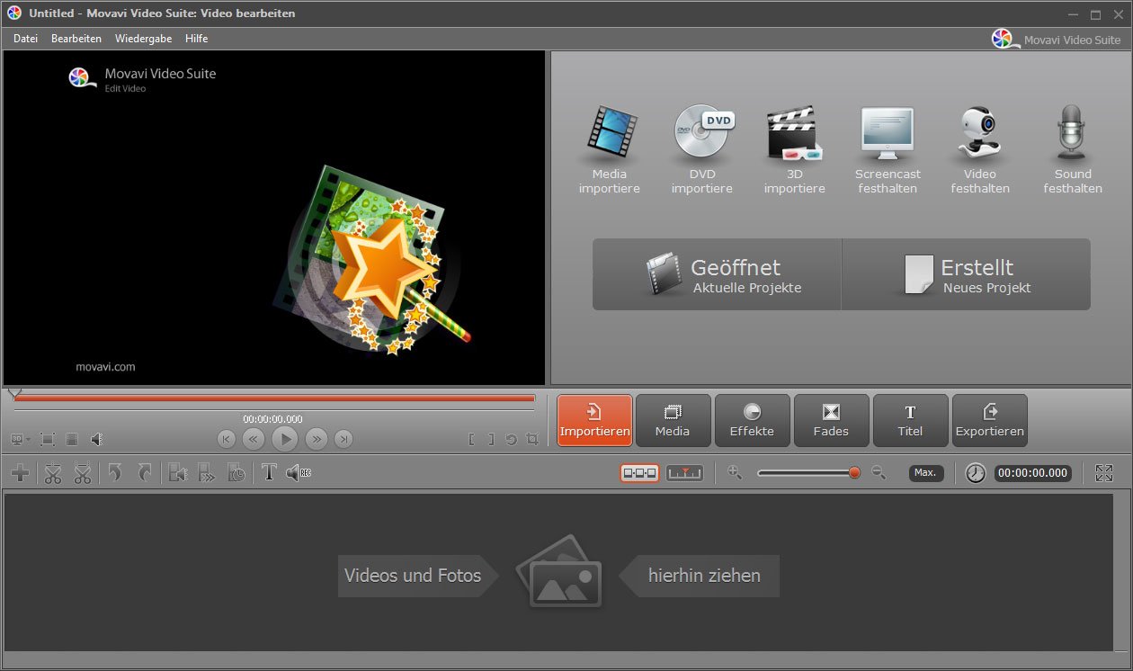The width and height of the screenshot is (1133, 671).
Task: Click the magnifier with minus sign
Action: click(879, 472)
